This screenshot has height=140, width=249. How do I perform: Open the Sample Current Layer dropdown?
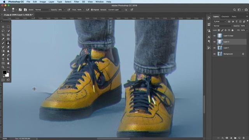116,10
